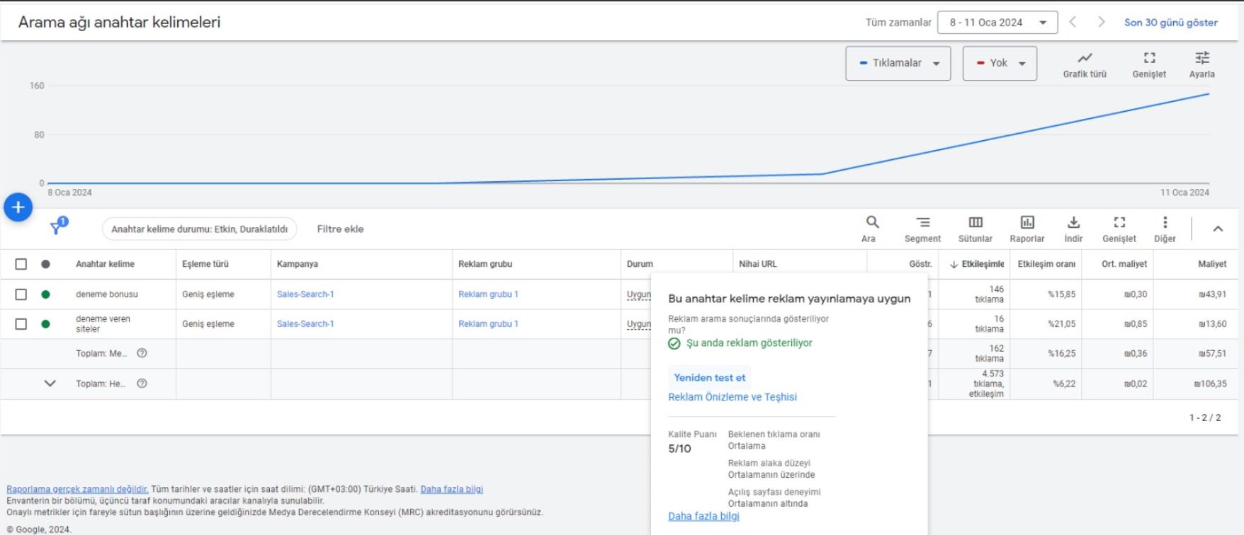Click the Kalite Puanı 5/10 value
1244x535 pixels.
[679, 449]
